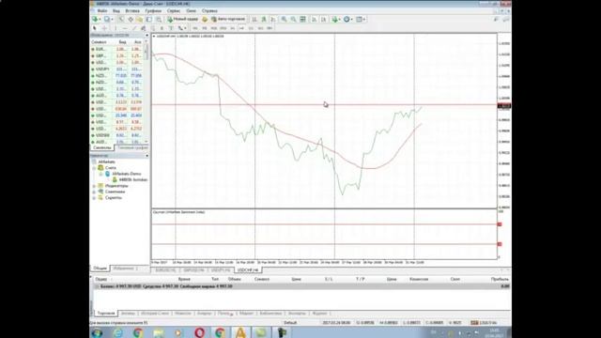Image resolution: width=601 pixels, height=338 pixels.
Task: Close the Market Watch panel
Action: pos(146,36)
